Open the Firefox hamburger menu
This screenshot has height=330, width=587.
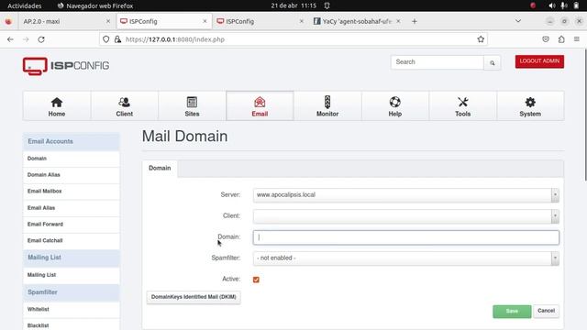(577, 39)
